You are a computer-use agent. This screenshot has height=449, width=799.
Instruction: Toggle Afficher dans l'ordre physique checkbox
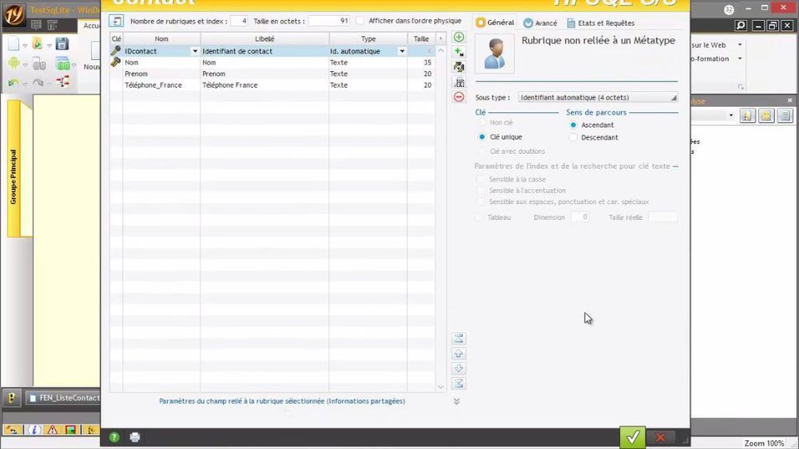(x=360, y=21)
